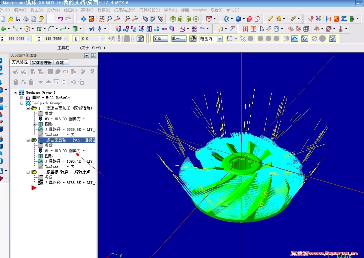This screenshot has height=258, width=364.
Task: Open the operations manager panel dropdown arrow
Action: pyautogui.click(x=86, y=55)
